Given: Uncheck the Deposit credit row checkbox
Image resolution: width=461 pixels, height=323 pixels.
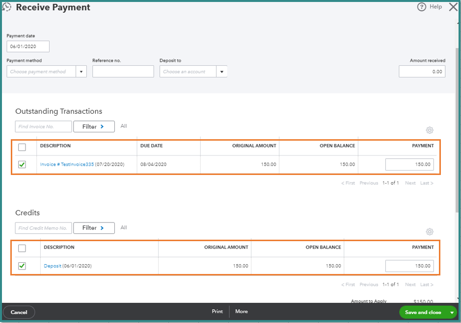Looking at the screenshot, I should pos(22,266).
